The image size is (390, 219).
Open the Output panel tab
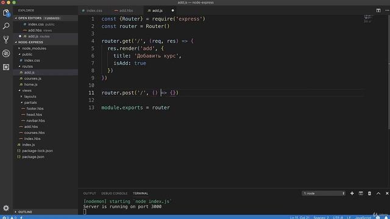point(90,193)
